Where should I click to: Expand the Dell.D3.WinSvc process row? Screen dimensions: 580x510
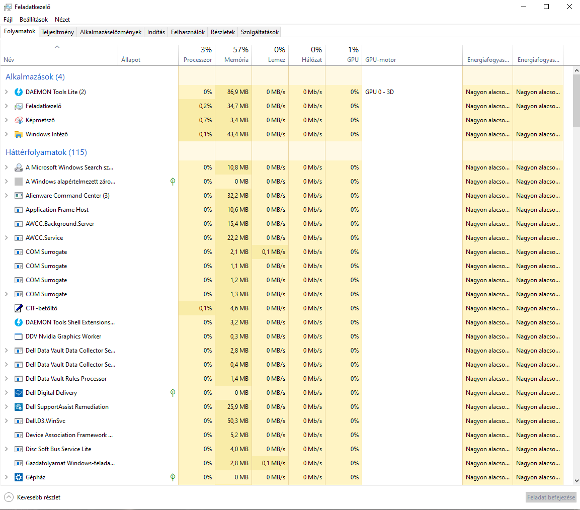pyautogui.click(x=7, y=421)
